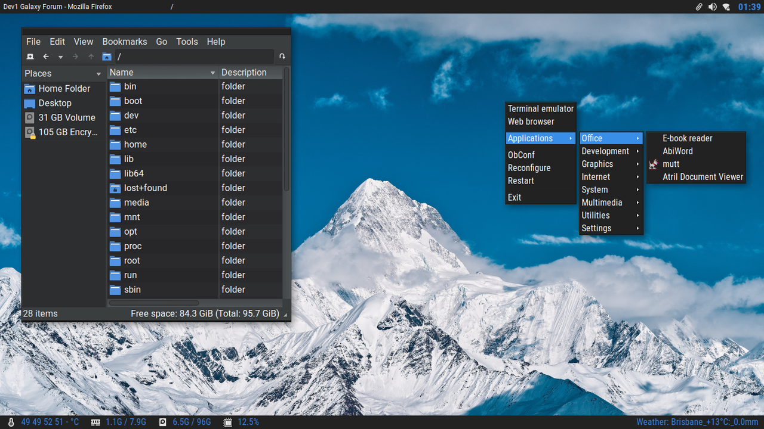Open the back history dropdown arrow
Viewport: 764px width, 429px height.
click(60, 57)
